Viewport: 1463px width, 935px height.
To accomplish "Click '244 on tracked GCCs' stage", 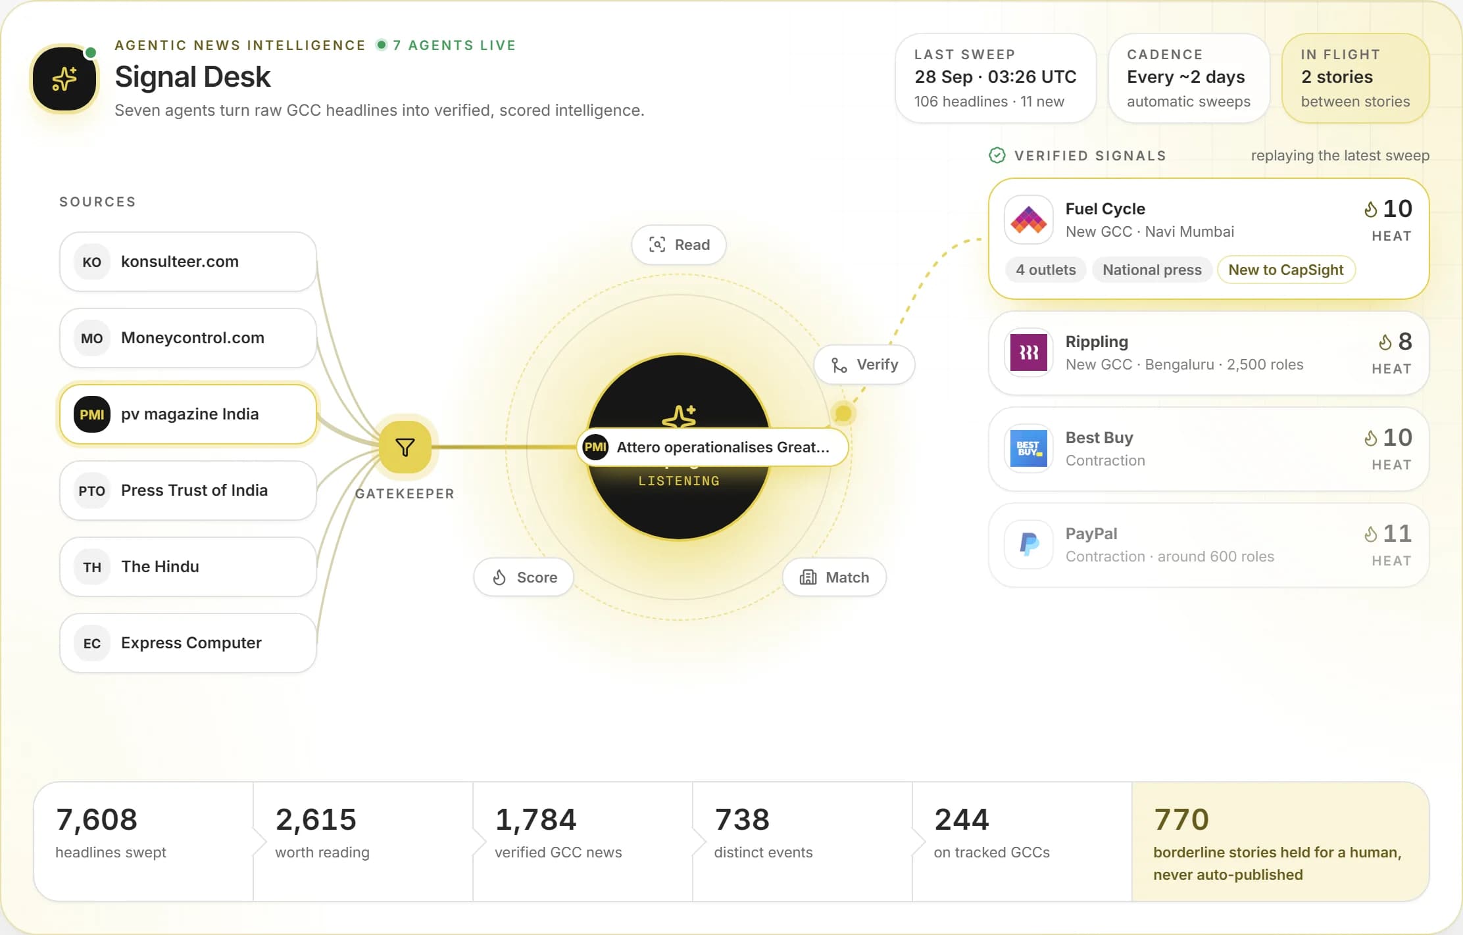I will [x=1022, y=842].
